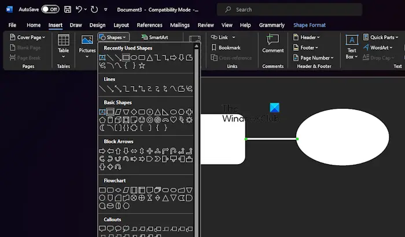Click the Redo/Repeat icon
Image resolution: width=405 pixels, height=237 pixels.
pyautogui.click(x=94, y=10)
